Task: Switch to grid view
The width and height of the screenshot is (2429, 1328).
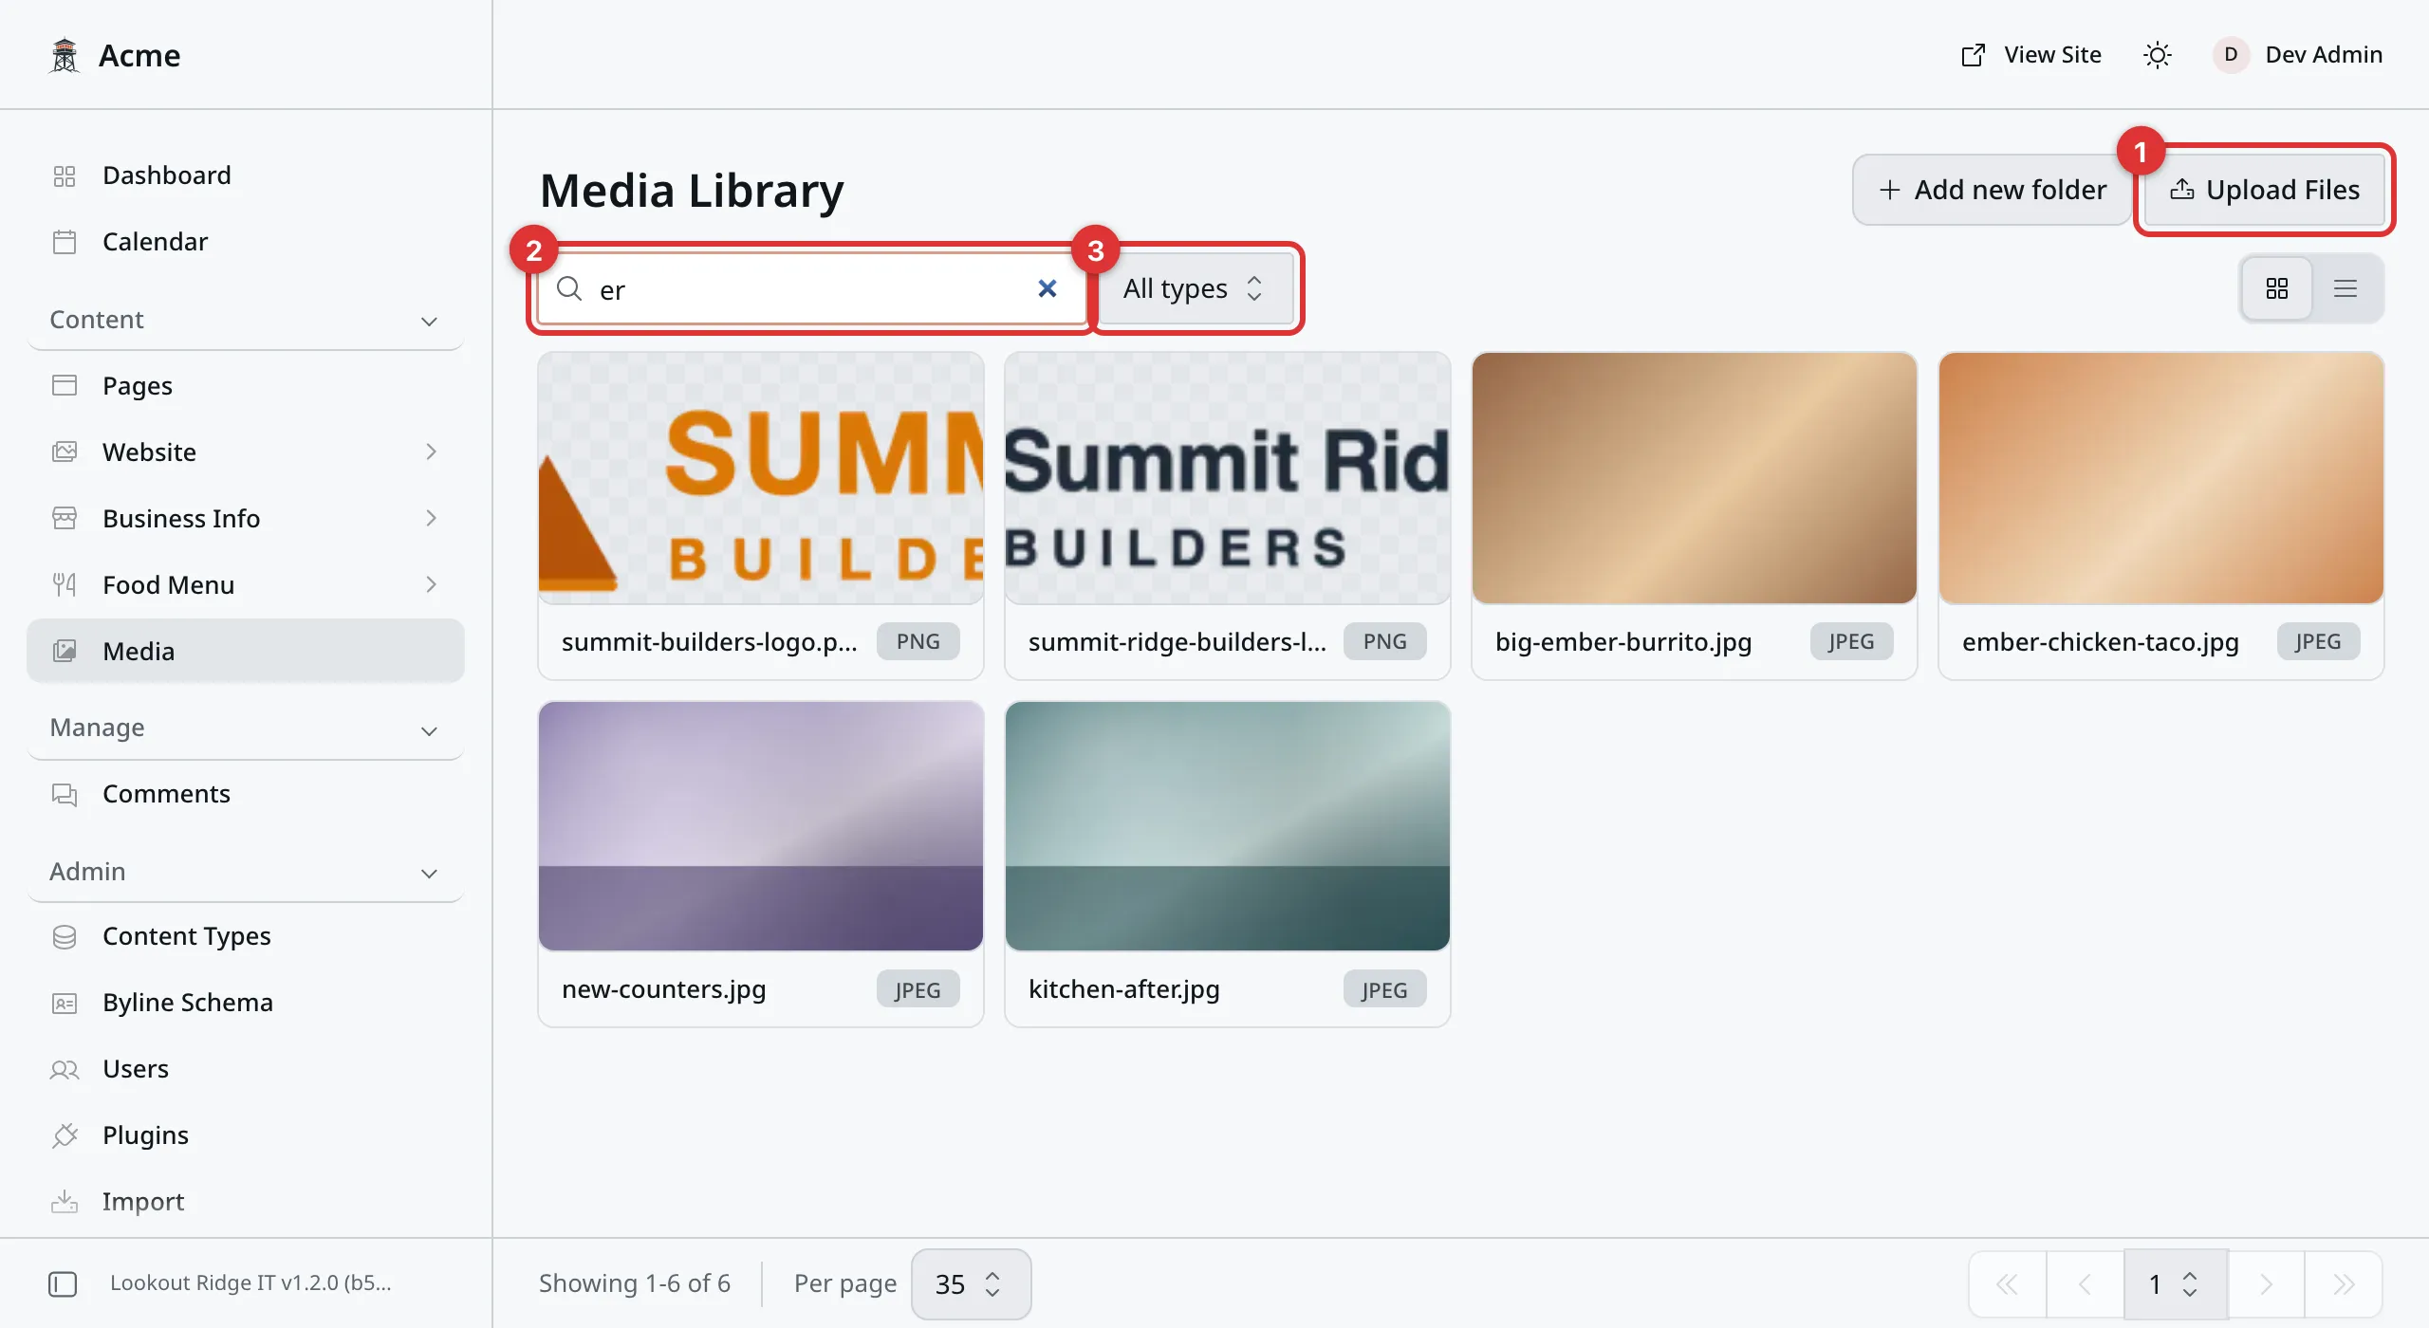Action: click(2277, 288)
